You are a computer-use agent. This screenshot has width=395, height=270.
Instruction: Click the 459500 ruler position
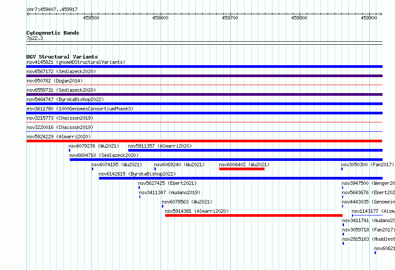(x=91, y=18)
